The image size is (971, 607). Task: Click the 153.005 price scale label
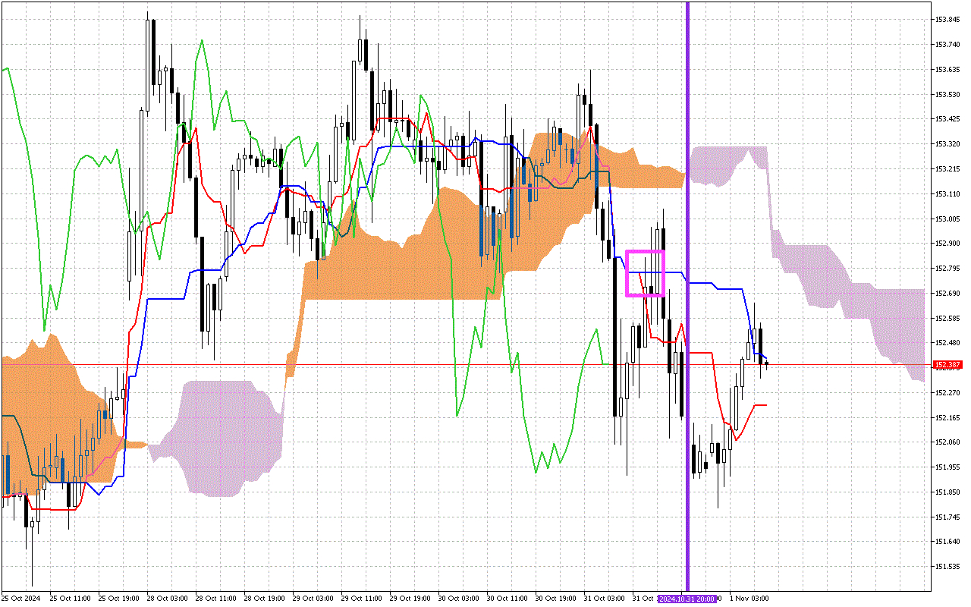coord(948,219)
